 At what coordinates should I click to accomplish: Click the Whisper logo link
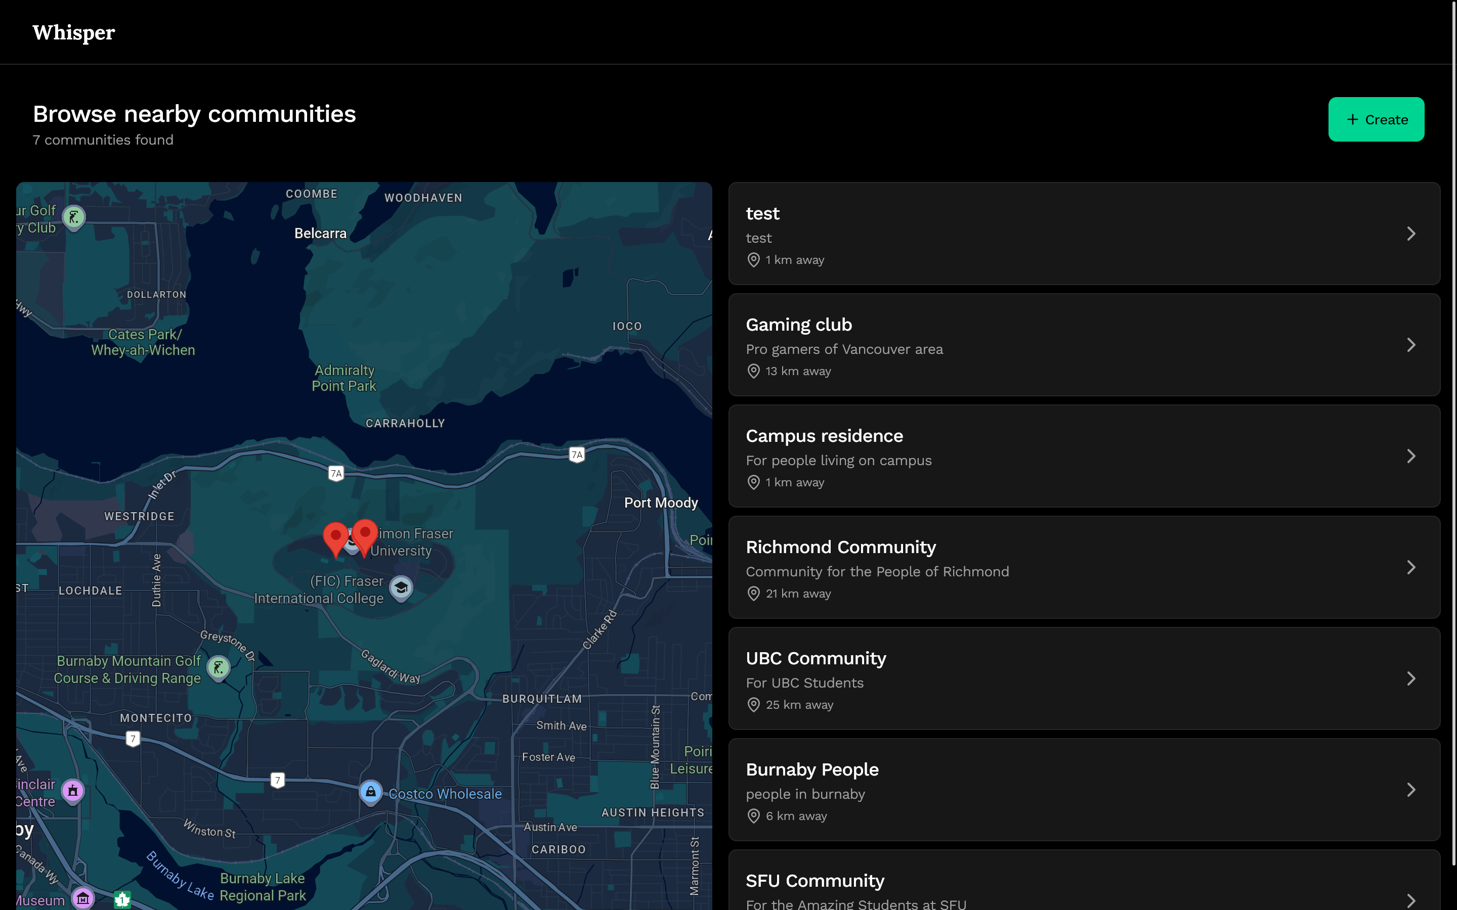coord(73,32)
